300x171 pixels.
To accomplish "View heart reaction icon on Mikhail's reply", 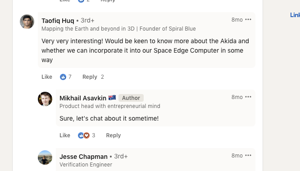I will pos(86,135).
